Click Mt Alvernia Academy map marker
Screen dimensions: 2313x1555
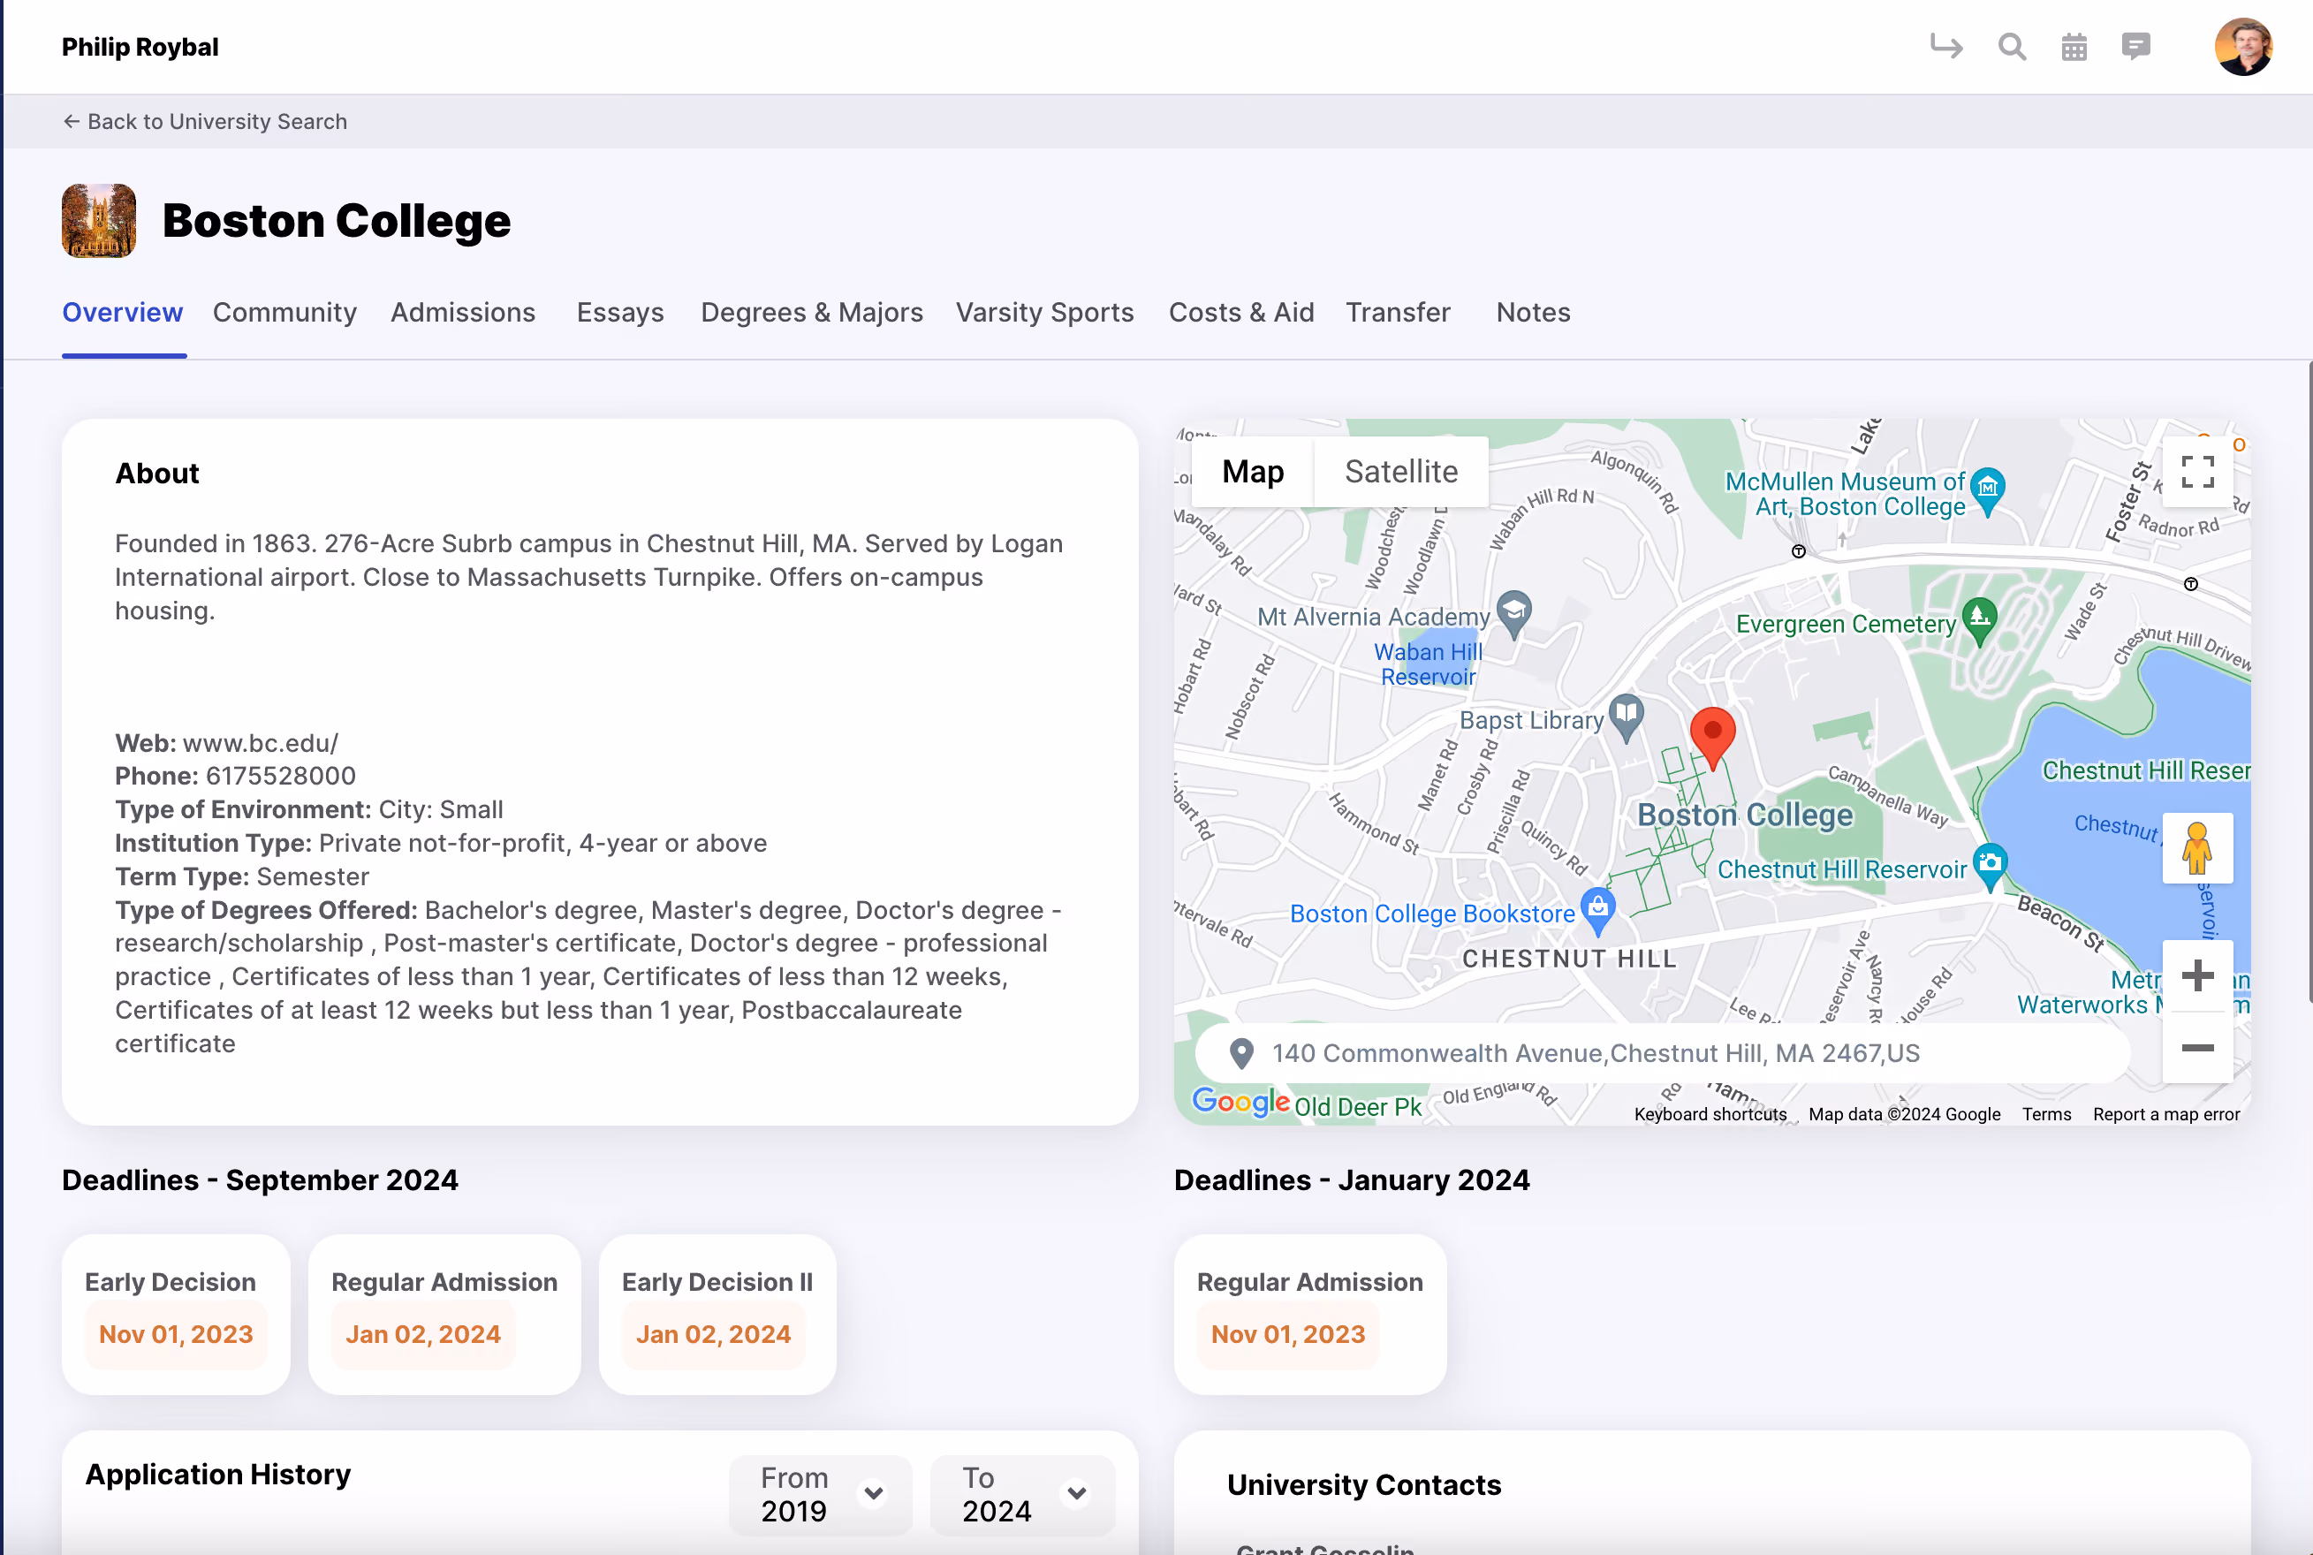(x=1514, y=615)
